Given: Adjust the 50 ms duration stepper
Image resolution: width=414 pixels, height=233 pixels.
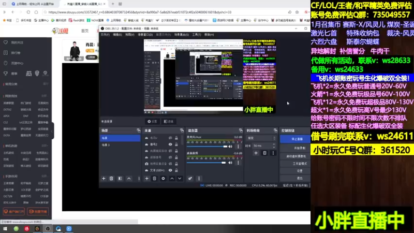Looking at the screenshot, I should tap(274, 146).
